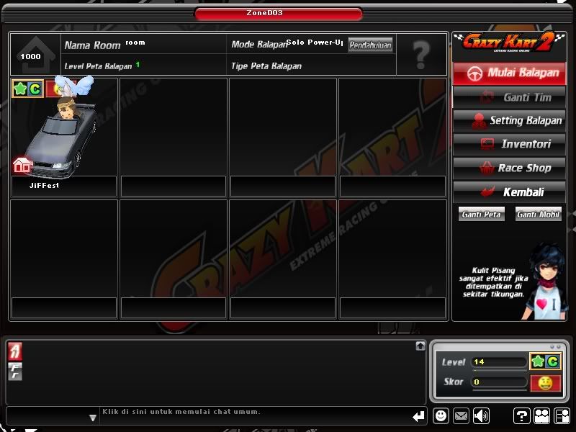
Task: Click the ZoneD03 title bar label
Action: pos(264,13)
